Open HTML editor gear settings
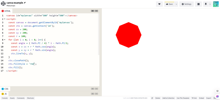The image size is (220, 100). [x=93, y=11]
